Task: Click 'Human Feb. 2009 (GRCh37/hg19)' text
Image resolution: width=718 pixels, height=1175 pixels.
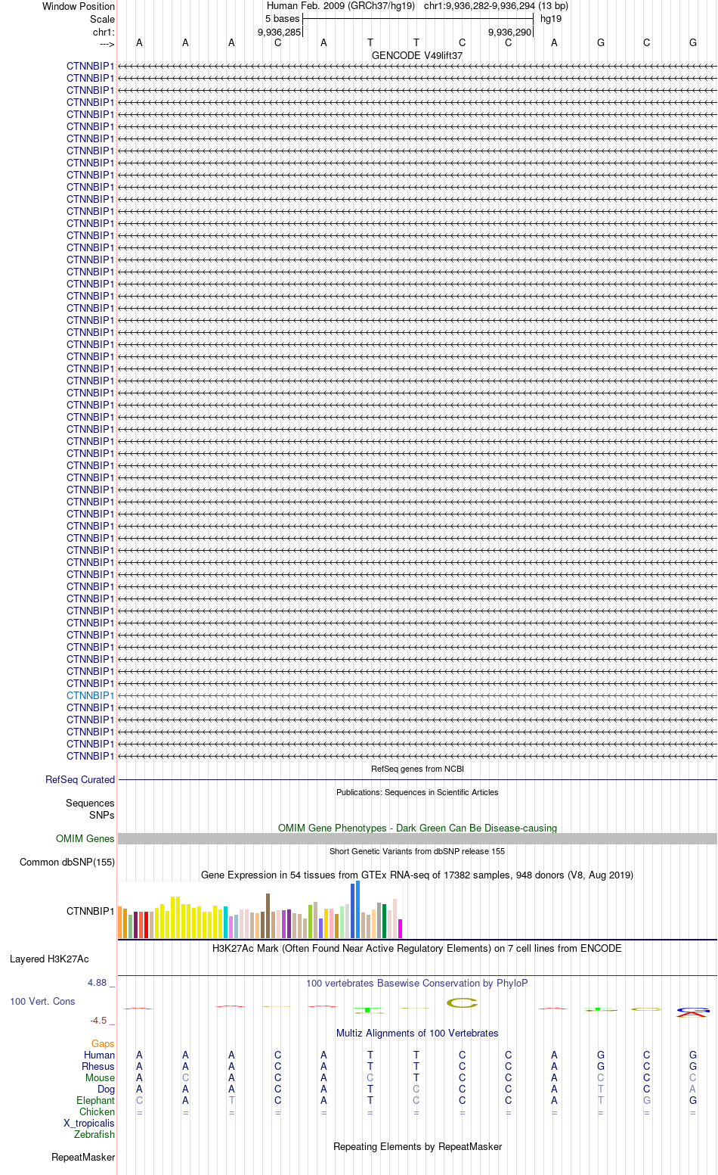Action: [341, 6]
